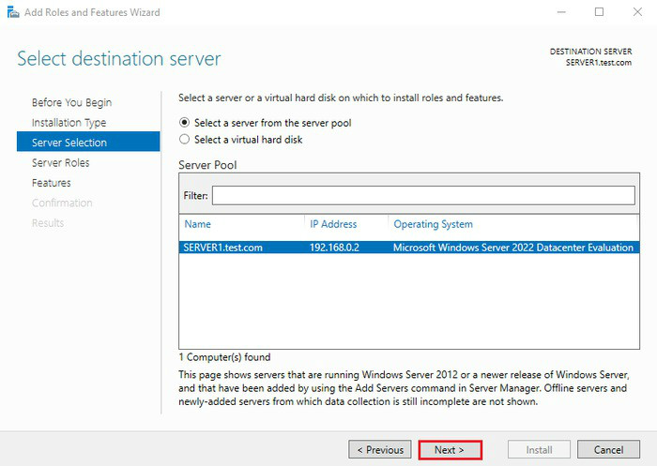Click the wizard icon in title bar
The height and width of the screenshot is (466, 657).
pos(13,12)
